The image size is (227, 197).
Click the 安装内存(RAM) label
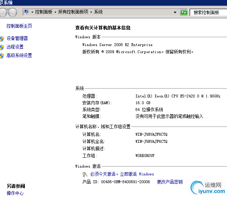97,103
